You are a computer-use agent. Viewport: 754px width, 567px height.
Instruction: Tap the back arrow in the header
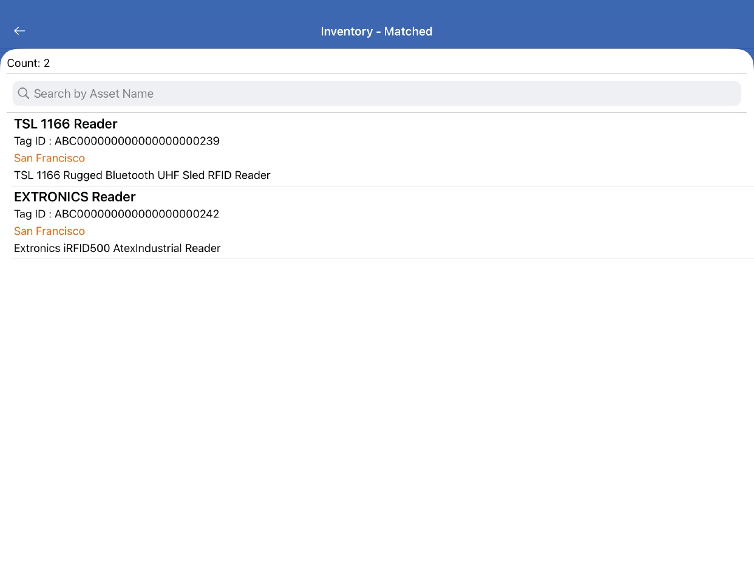pos(19,31)
